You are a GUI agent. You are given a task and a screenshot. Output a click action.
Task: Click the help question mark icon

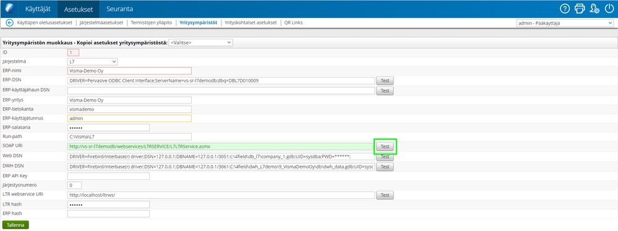[x=565, y=9]
